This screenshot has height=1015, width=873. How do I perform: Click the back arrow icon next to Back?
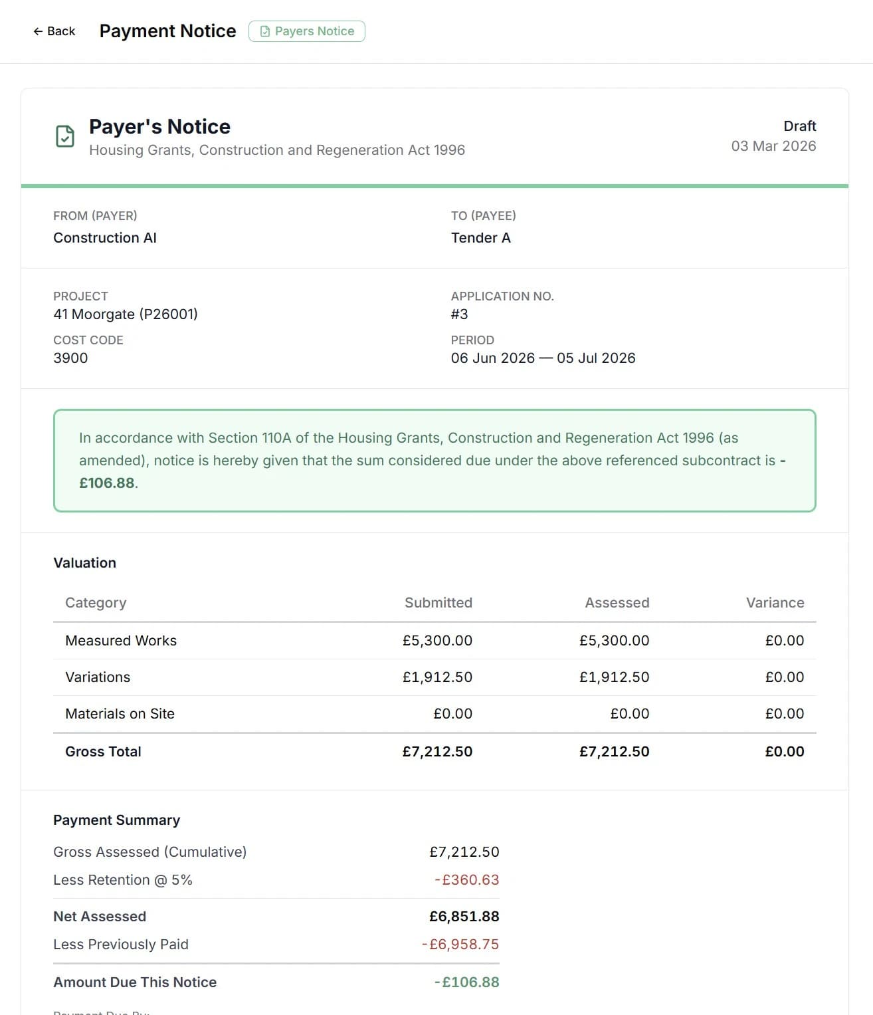coord(38,31)
